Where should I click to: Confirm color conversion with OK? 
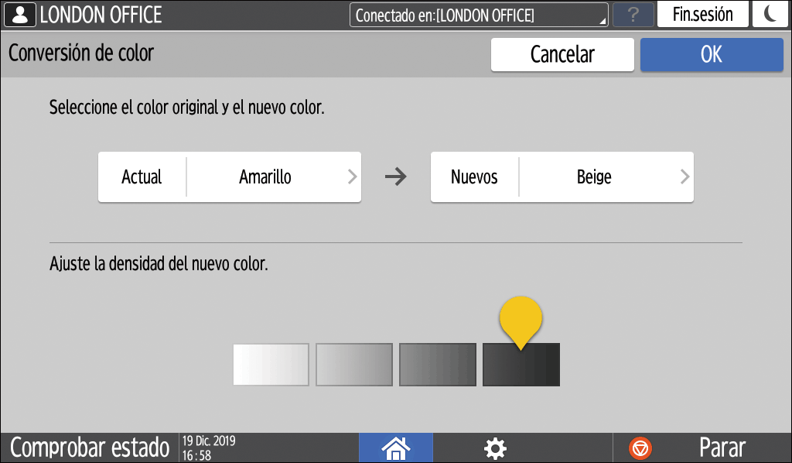point(711,54)
